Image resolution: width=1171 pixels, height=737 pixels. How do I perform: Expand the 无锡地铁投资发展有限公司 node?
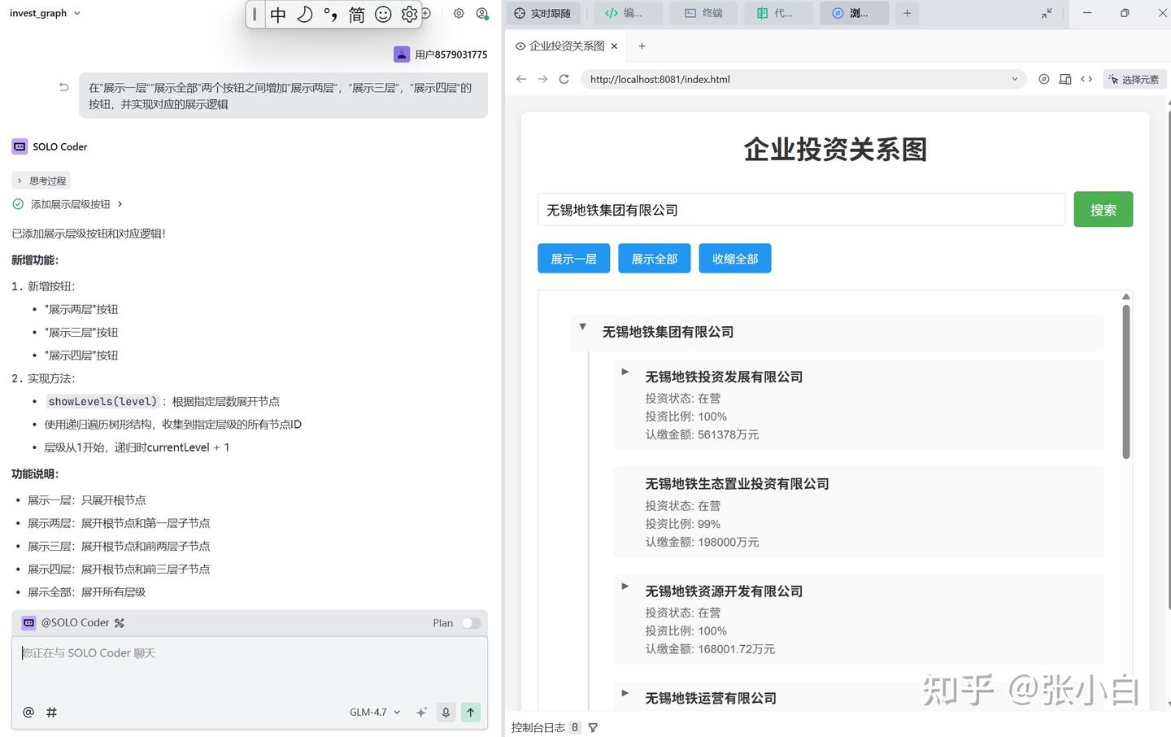tap(625, 372)
